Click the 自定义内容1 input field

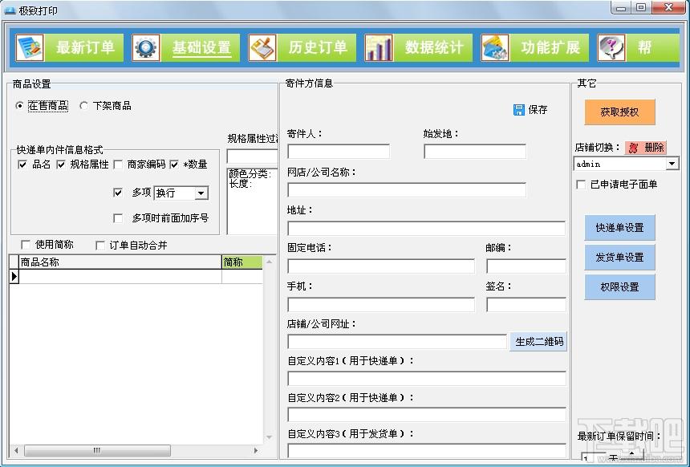tap(427, 379)
